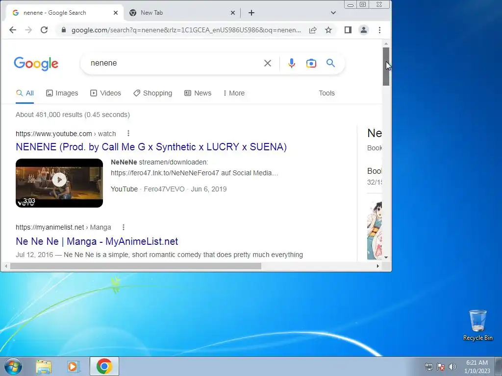502x376 pixels.
Task: Open File Explorer from the taskbar
Action: click(44, 367)
